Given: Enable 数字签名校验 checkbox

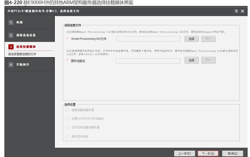Looking at the screenshot, I should point(67,136).
